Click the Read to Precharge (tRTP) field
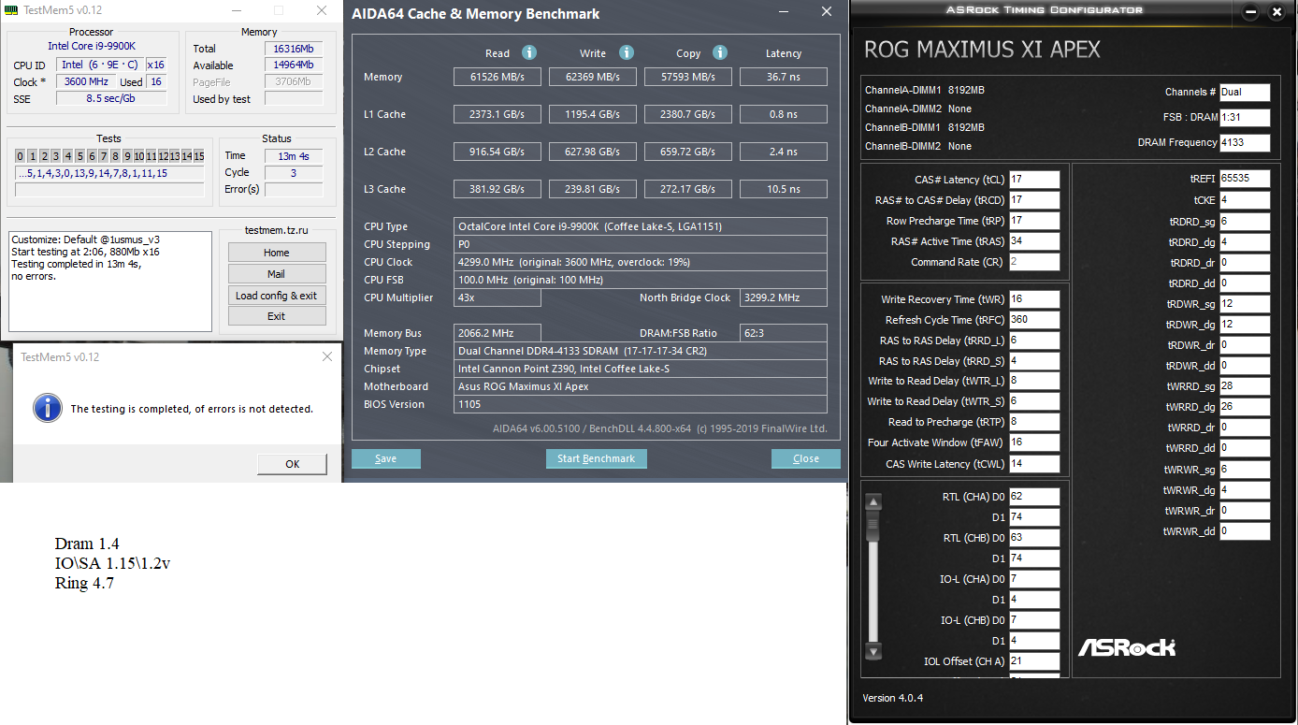The width and height of the screenshot is (1298, 725). click(1034, 422)
